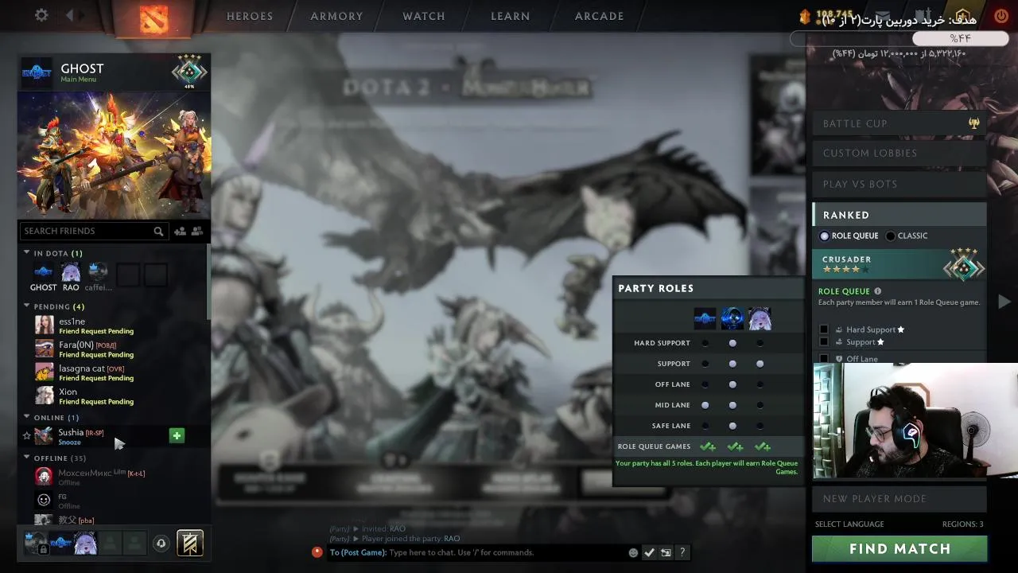The image size is (1018, 573).
Task: Click the shard currency icon at top
Action: tap(804, 16)
